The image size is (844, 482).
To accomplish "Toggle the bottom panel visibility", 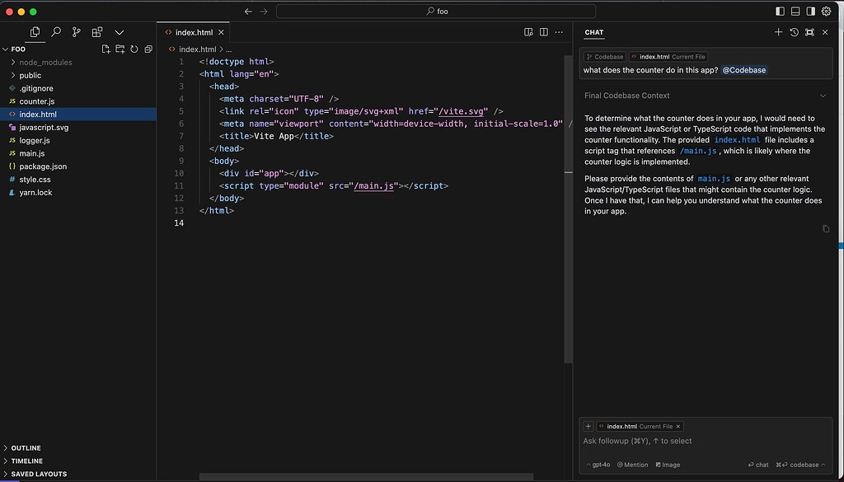I will click(x=794, y=11).
